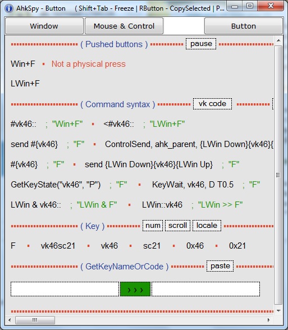This screenshot has width=288, height=330.
Task: Select the Button tab
Action: 244,26
